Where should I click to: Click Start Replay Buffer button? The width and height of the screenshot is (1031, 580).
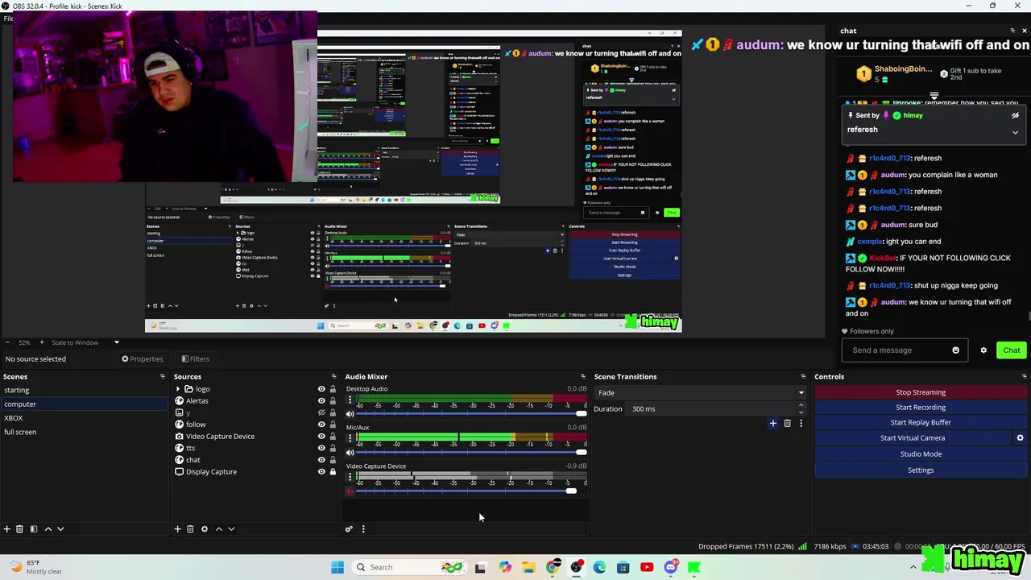point(921,423)
